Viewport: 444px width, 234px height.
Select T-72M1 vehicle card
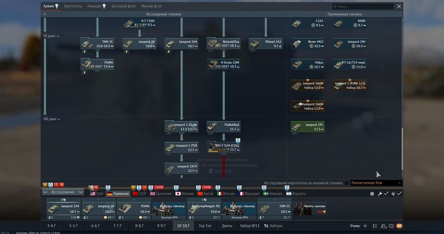(x=139, y=23)
